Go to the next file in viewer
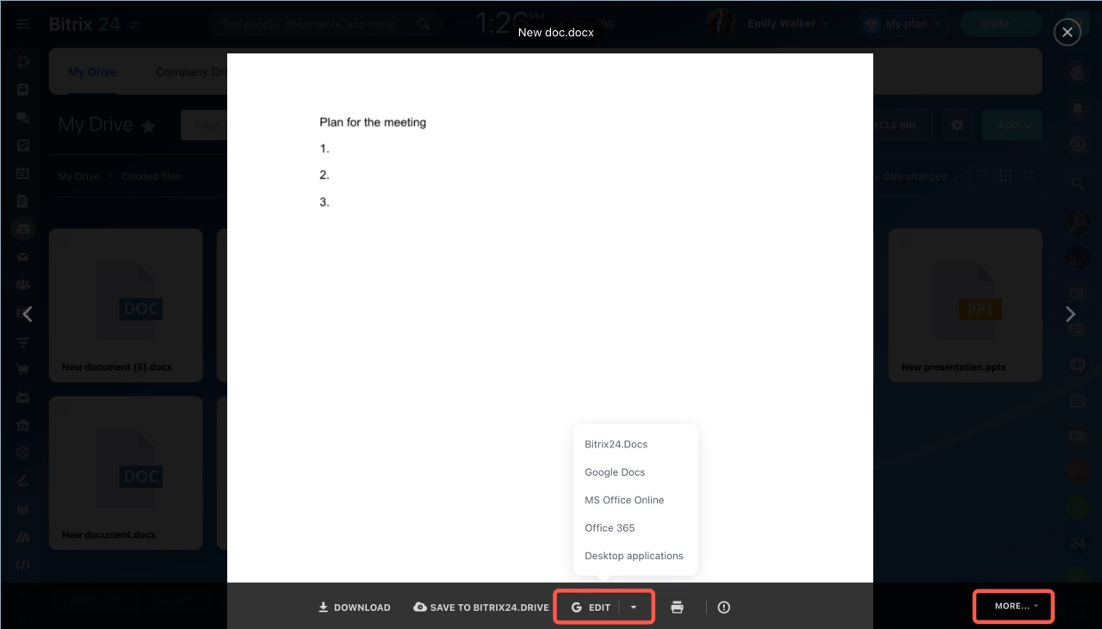Screen dimensions: 1102x629 (1071, 314)
